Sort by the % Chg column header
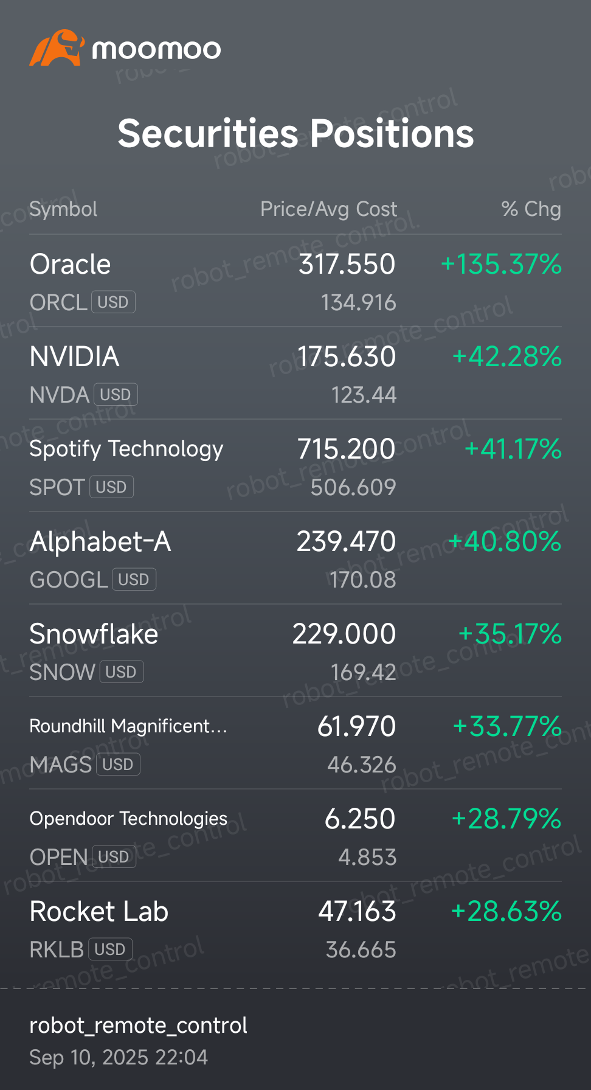Image resolution: width=591 pixels, height=1090 pixels. click(531, 209)
